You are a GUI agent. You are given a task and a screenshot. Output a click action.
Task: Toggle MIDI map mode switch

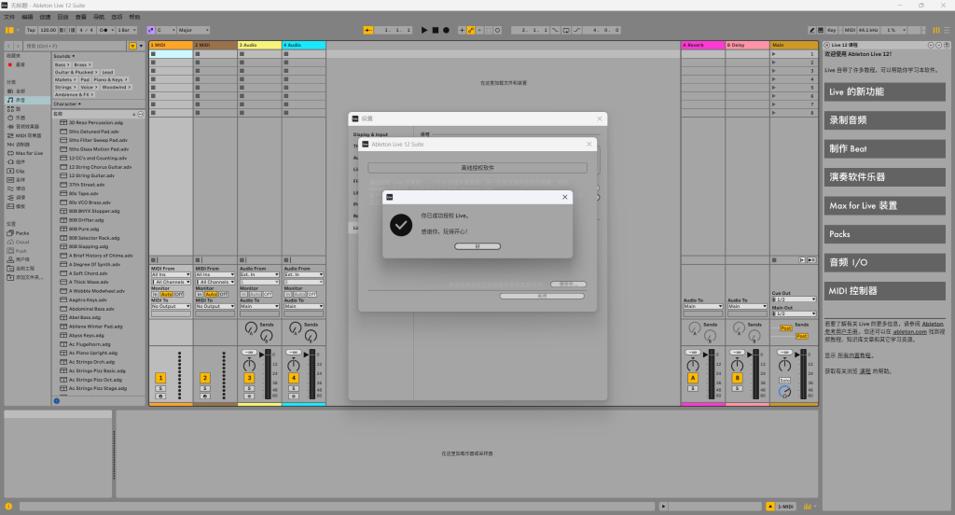[x=850, y=30]
